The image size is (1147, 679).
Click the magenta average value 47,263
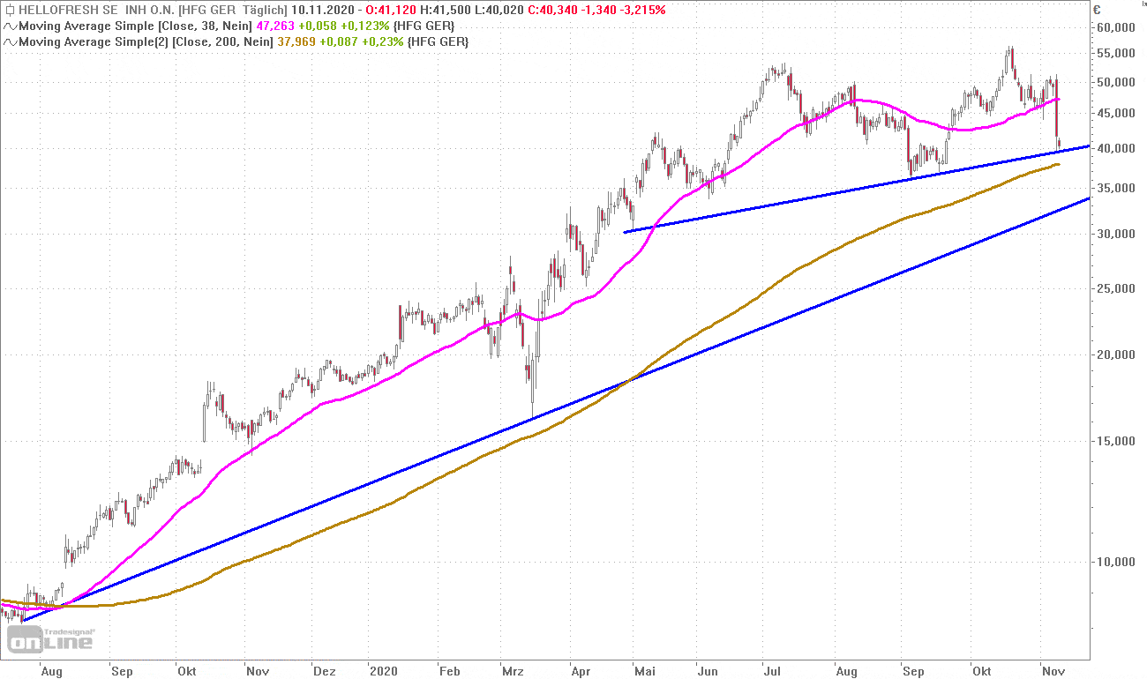[x=275, y=26]
